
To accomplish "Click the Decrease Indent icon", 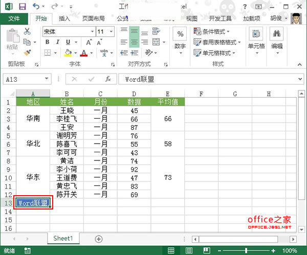I will tap(124, 53).
